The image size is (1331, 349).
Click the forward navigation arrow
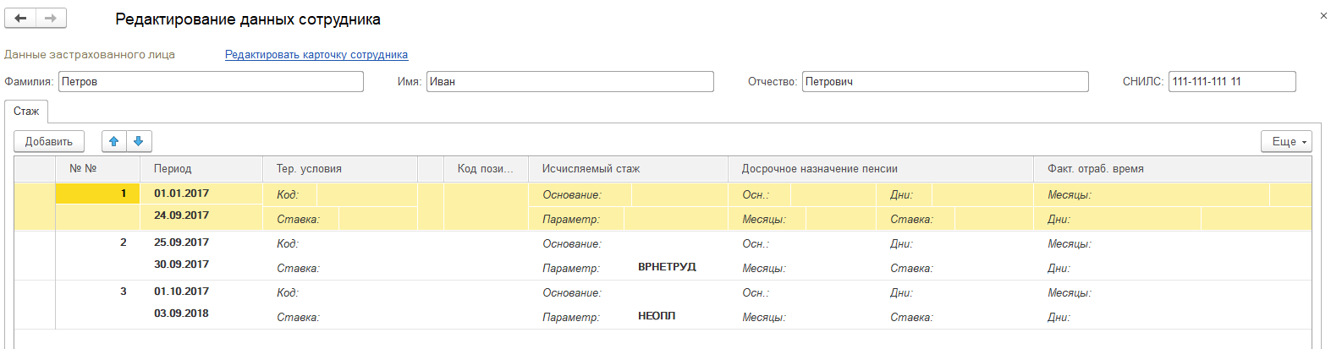[51, 18]
